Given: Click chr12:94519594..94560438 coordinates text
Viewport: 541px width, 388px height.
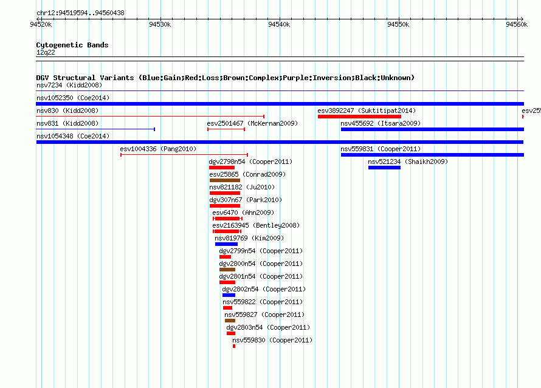Looking at the screenshot, I should tap(80, 13).
